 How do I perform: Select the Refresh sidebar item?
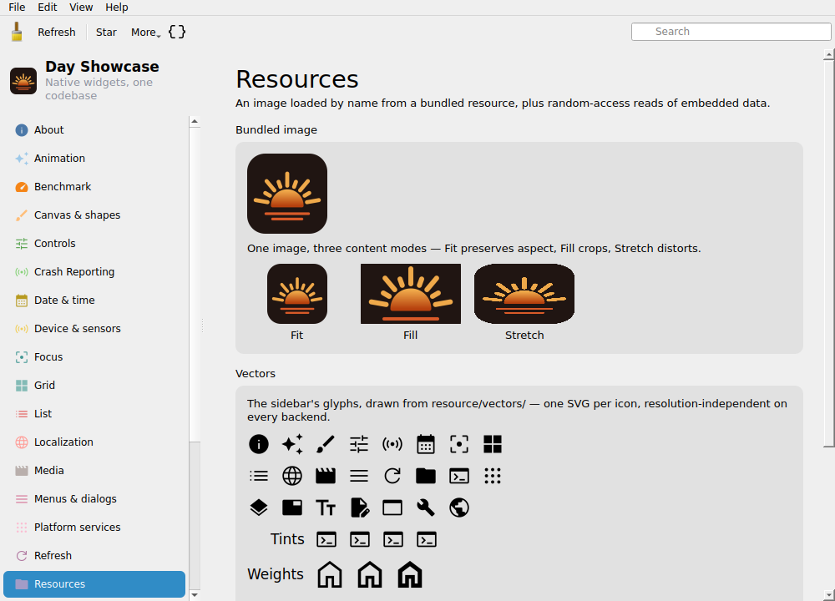click(x=94, y=556)
